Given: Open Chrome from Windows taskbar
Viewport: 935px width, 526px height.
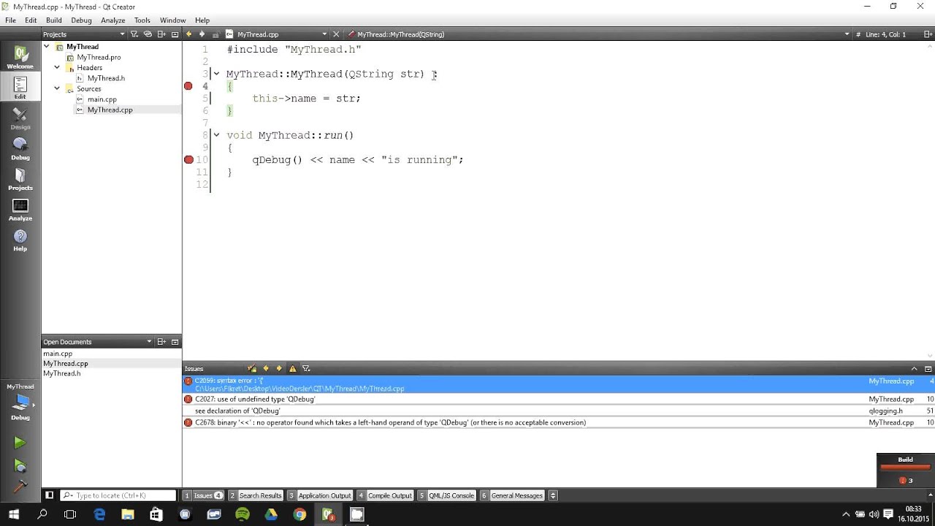Looking at the screenshot, I should [x=299, y=514].
